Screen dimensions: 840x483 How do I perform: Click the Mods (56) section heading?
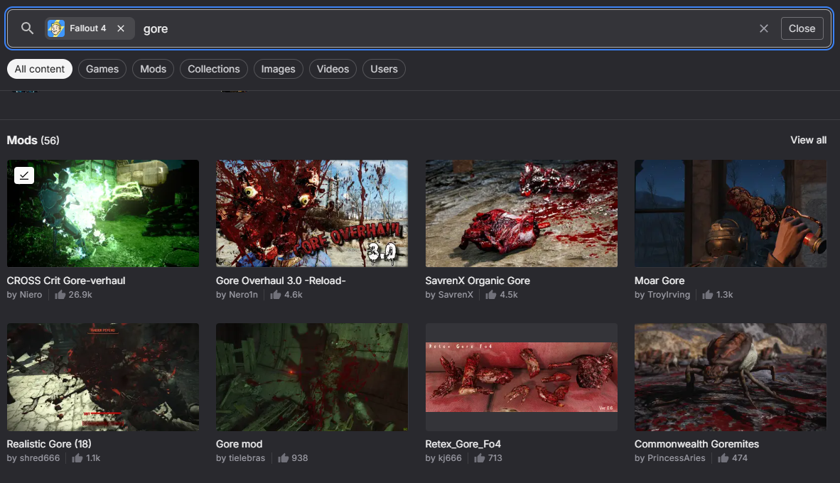point(33,141)
